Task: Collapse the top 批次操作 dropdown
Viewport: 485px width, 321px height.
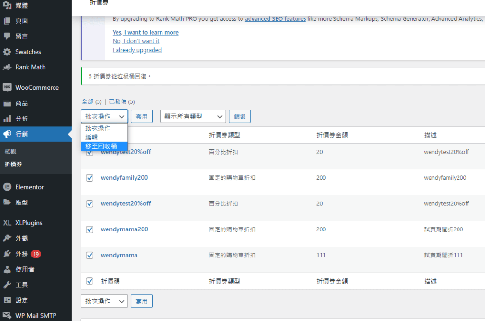Action: click(x=104, y=116)
